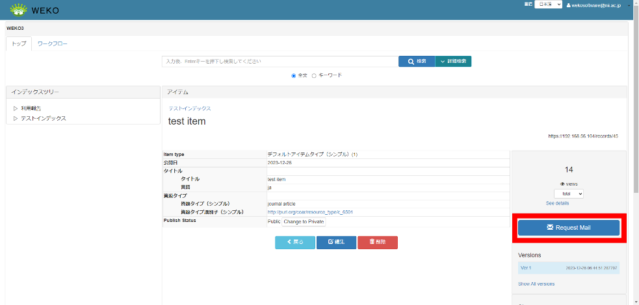Switch to the ワークフロー tab
Viewport: 639px width, 305px height.
click(52, 43)
